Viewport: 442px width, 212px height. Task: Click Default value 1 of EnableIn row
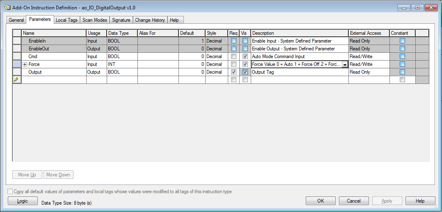(192, 41)
